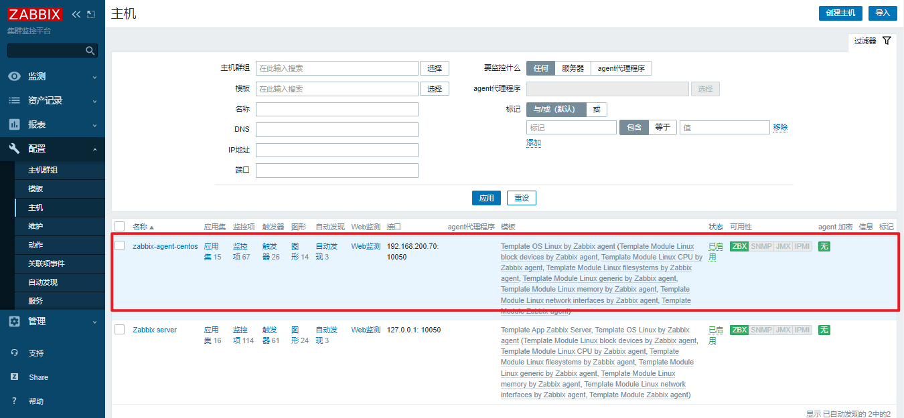This screenshot has height=418, width=904.
Task: Click the sidebar search magnifier icon
Action: coord(90,50)
